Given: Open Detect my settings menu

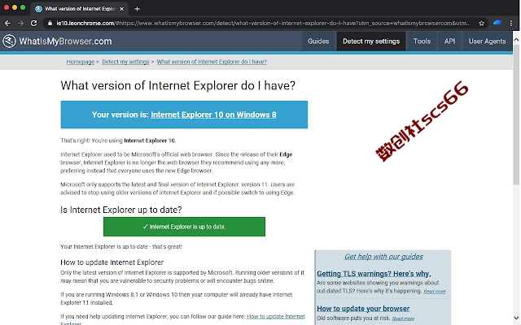Looking at the screenshot, I should click(x=371, y=41).
